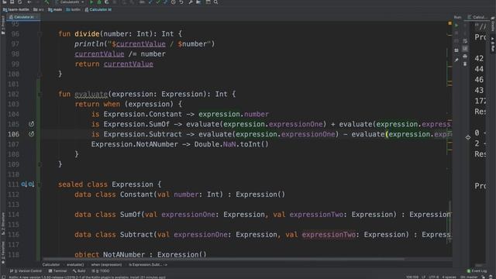Click the subclasses gutter icon on line 111
The width and height of the screenshot is (496, 279).
pos(24,184)
